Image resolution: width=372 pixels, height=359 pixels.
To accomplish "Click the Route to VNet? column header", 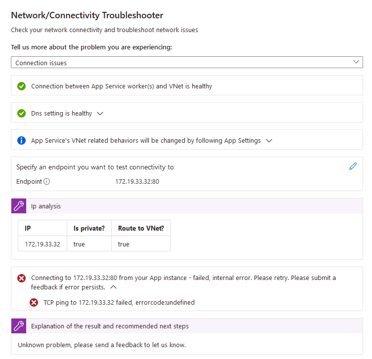I will pos(141,228).
